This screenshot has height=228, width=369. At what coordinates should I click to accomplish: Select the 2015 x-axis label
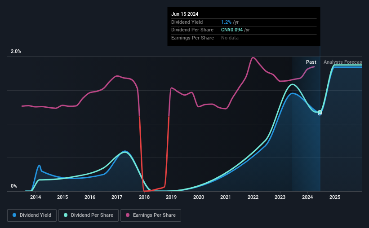pos(62,197)
